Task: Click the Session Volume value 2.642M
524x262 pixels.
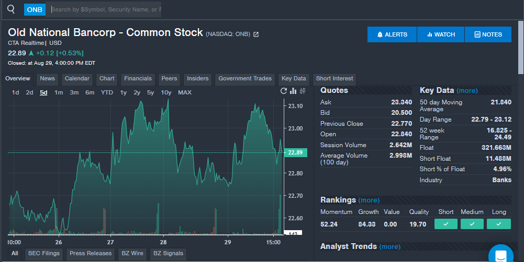Action: pyautogui.click(x=400, y=145)
